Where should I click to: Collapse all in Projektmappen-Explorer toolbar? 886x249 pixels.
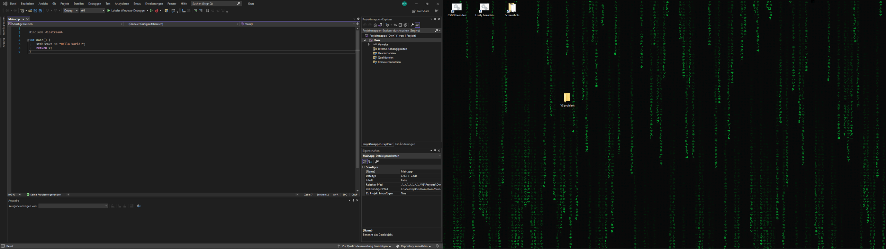(400, 25)
